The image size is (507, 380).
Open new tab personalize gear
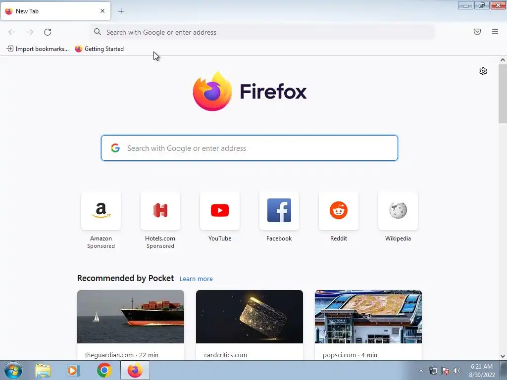click(x=483, y=71)
